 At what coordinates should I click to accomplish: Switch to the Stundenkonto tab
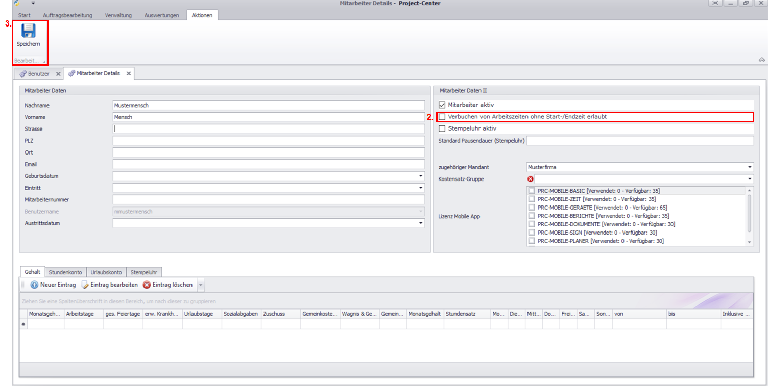pos(65,272)
